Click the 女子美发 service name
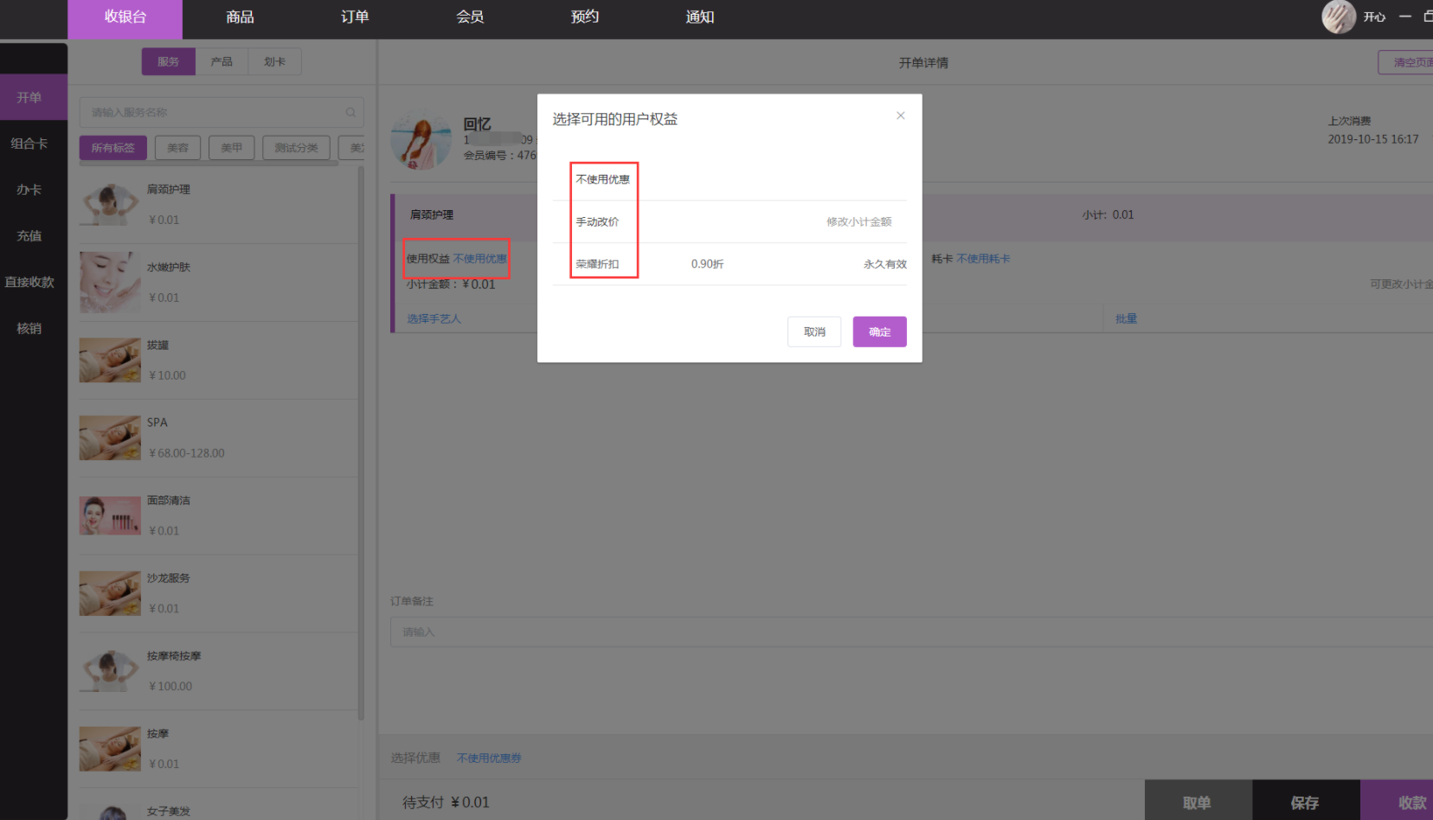 click(169, 811)
